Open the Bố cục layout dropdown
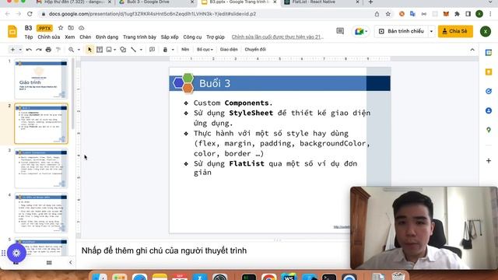The image size is (498, 280). point(205,50)
